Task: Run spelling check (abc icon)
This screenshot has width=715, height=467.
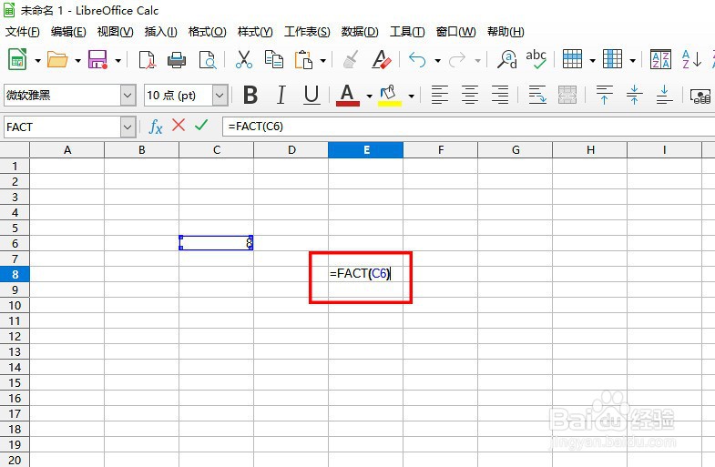Action: tap(536, 59)
